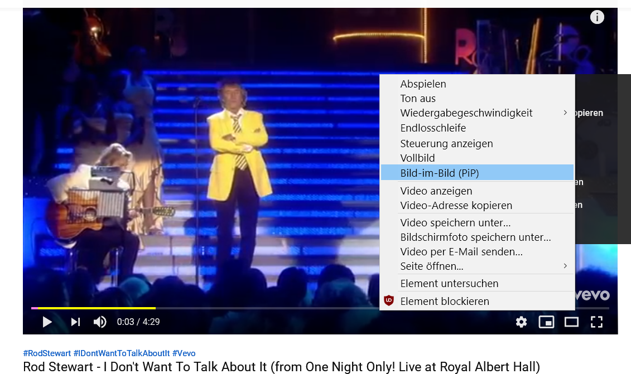Screen dimensions: 631x374
Task: Click the uBlock Origin shield icon
Action: pos(388,300)
